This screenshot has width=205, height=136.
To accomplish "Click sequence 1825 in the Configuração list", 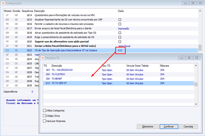I will click(29, 64).
